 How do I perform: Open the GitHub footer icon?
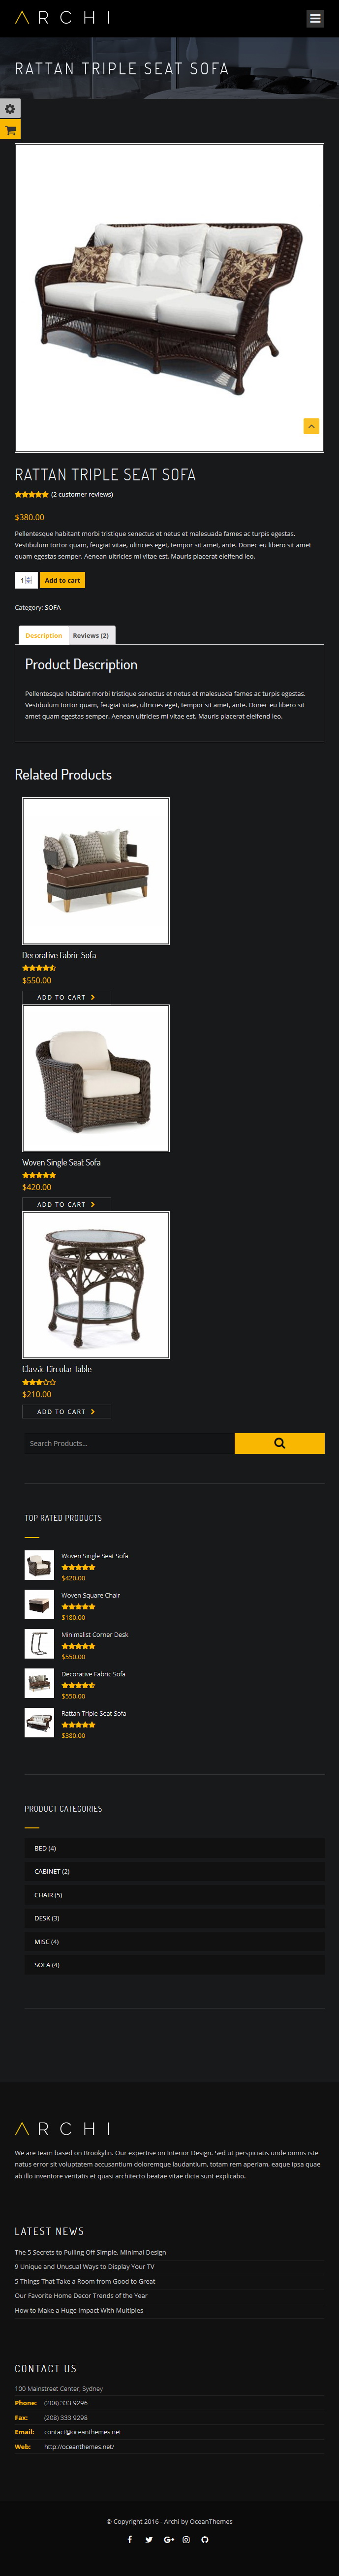[205, 2539]
